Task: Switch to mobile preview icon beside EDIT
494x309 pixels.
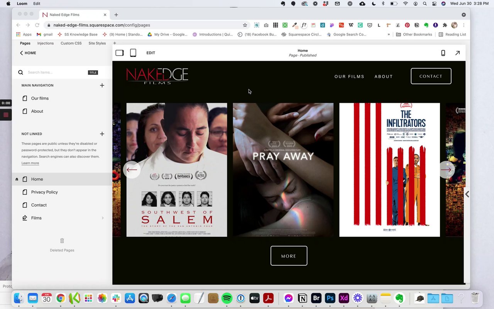Action: point(133,53)
